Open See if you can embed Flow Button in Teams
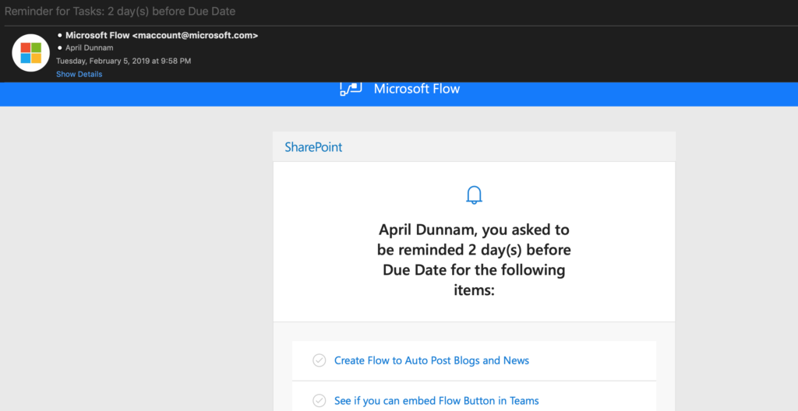This screenshot has width=798, height=411. (436, 401)
